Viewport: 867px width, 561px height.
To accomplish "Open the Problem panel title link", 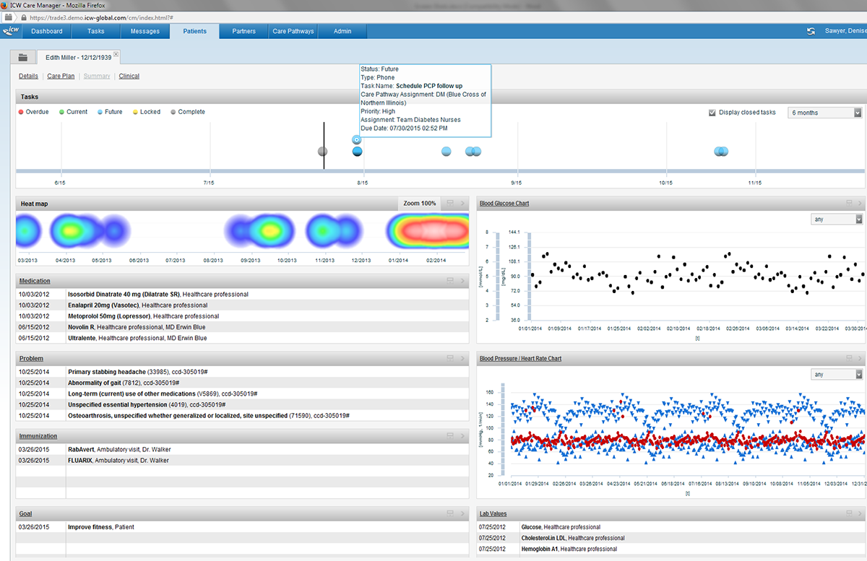I will point(31,358).
